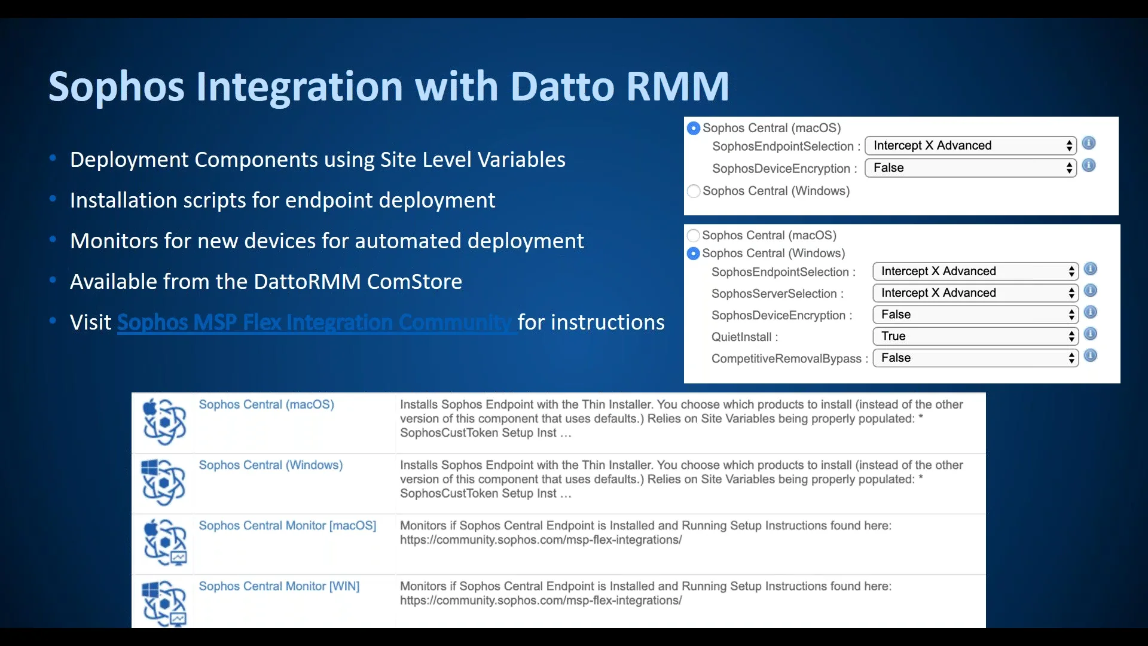
Task: Open CompetitiveRemovalBypass False dropdown
Action: (975, 358)
